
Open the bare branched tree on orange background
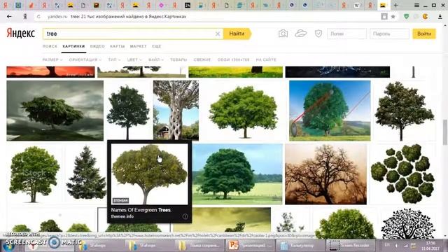[325, 174]
